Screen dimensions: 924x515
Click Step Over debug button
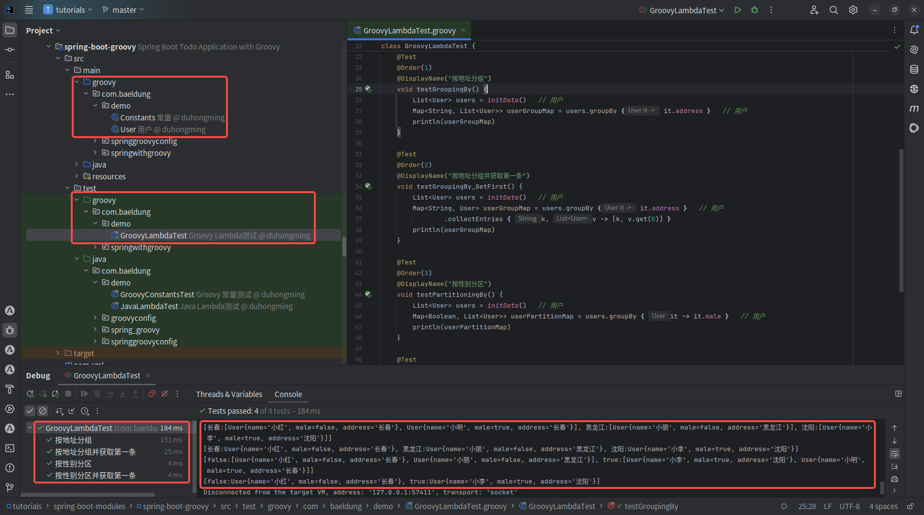[x=110, y=394]
